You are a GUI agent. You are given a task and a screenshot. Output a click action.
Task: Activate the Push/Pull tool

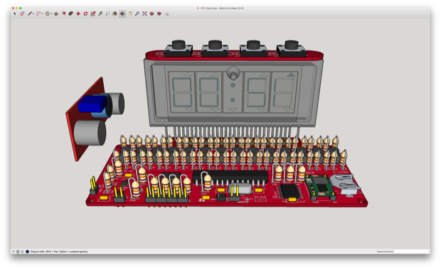tap(56, 13)
